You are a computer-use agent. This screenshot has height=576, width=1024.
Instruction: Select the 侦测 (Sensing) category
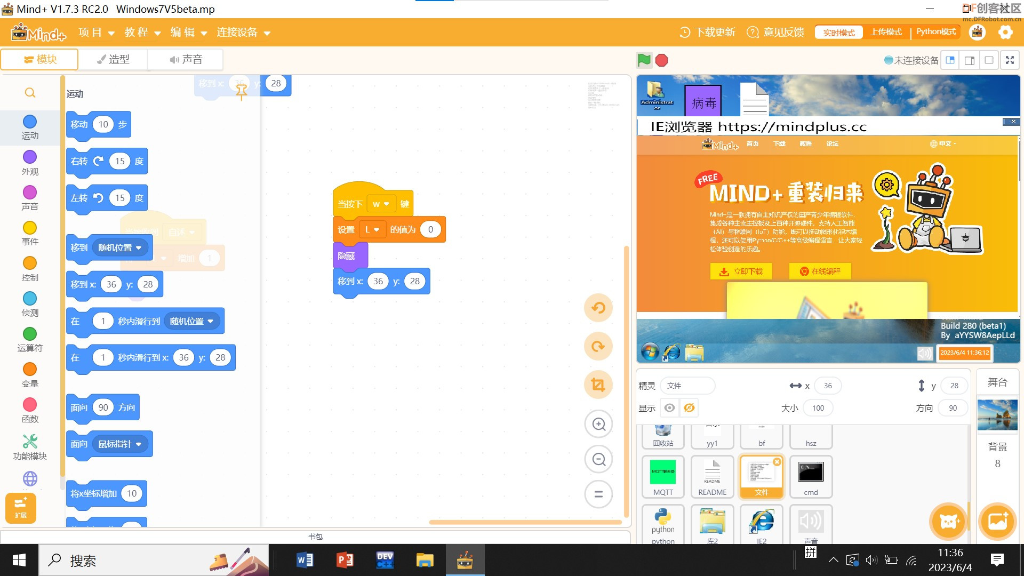coord(30,305)
